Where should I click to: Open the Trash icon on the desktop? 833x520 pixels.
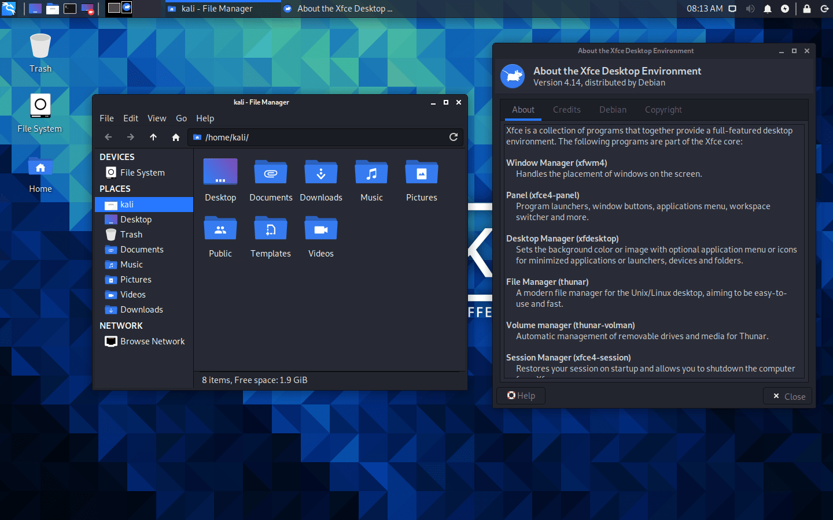point(40,53)
